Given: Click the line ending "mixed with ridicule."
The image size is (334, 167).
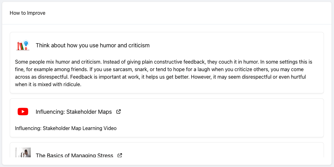Looking at the screenshot, I should click(48, 85).
